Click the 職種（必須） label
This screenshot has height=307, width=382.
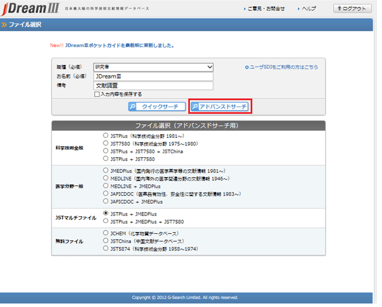pyautogui.click(x=70, y=68)
